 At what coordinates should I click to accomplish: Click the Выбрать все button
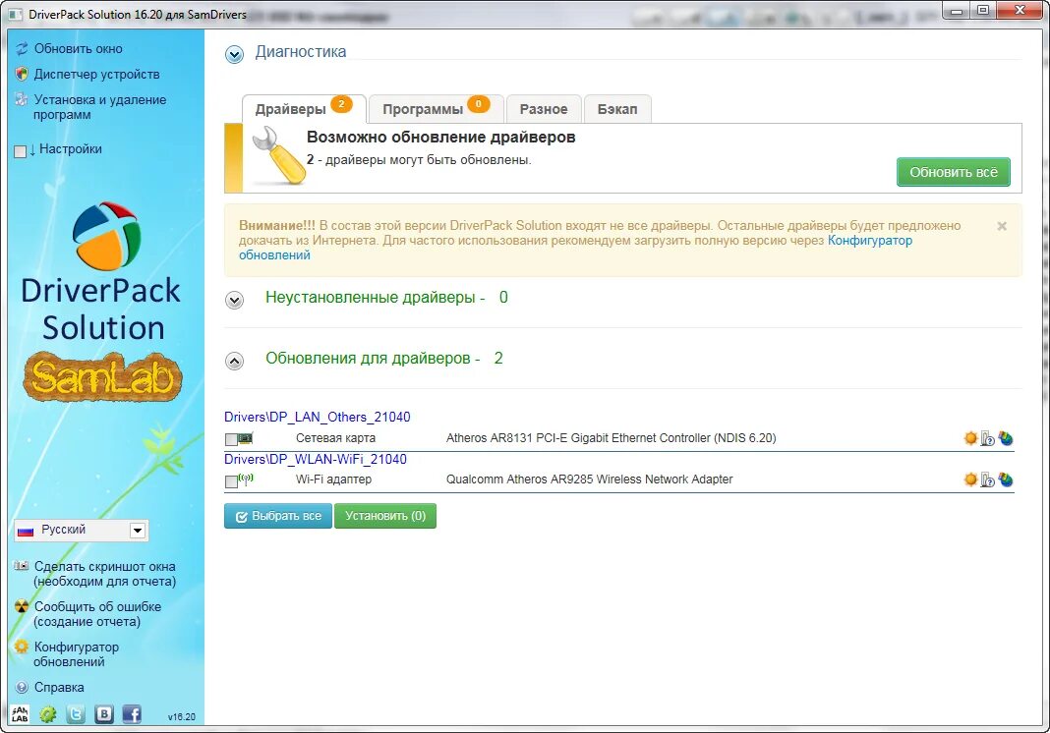(x=278, y=516)
